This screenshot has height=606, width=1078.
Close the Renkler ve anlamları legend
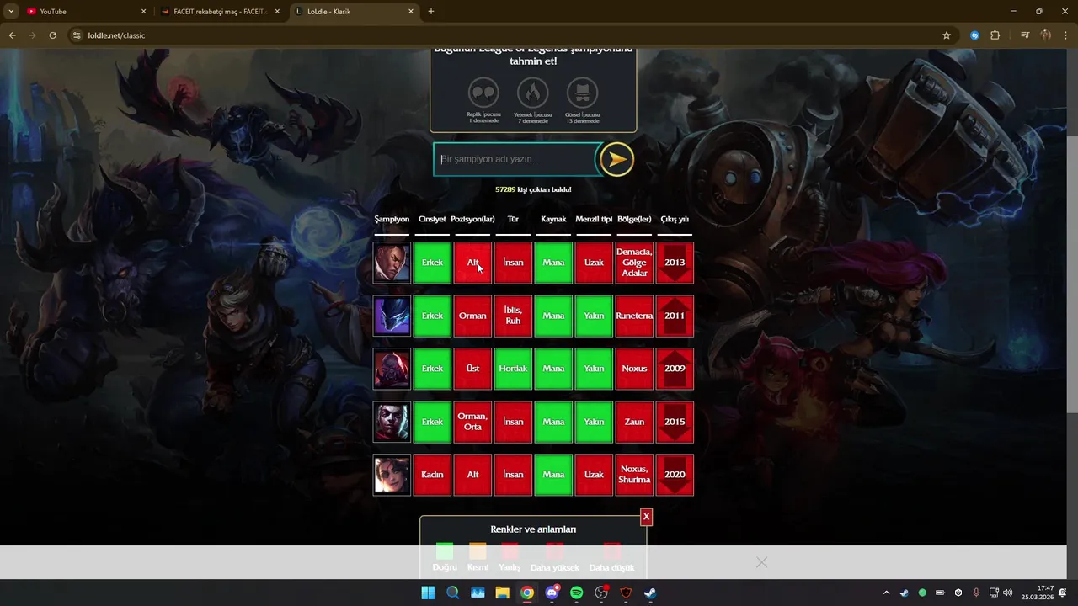[646, 517]
